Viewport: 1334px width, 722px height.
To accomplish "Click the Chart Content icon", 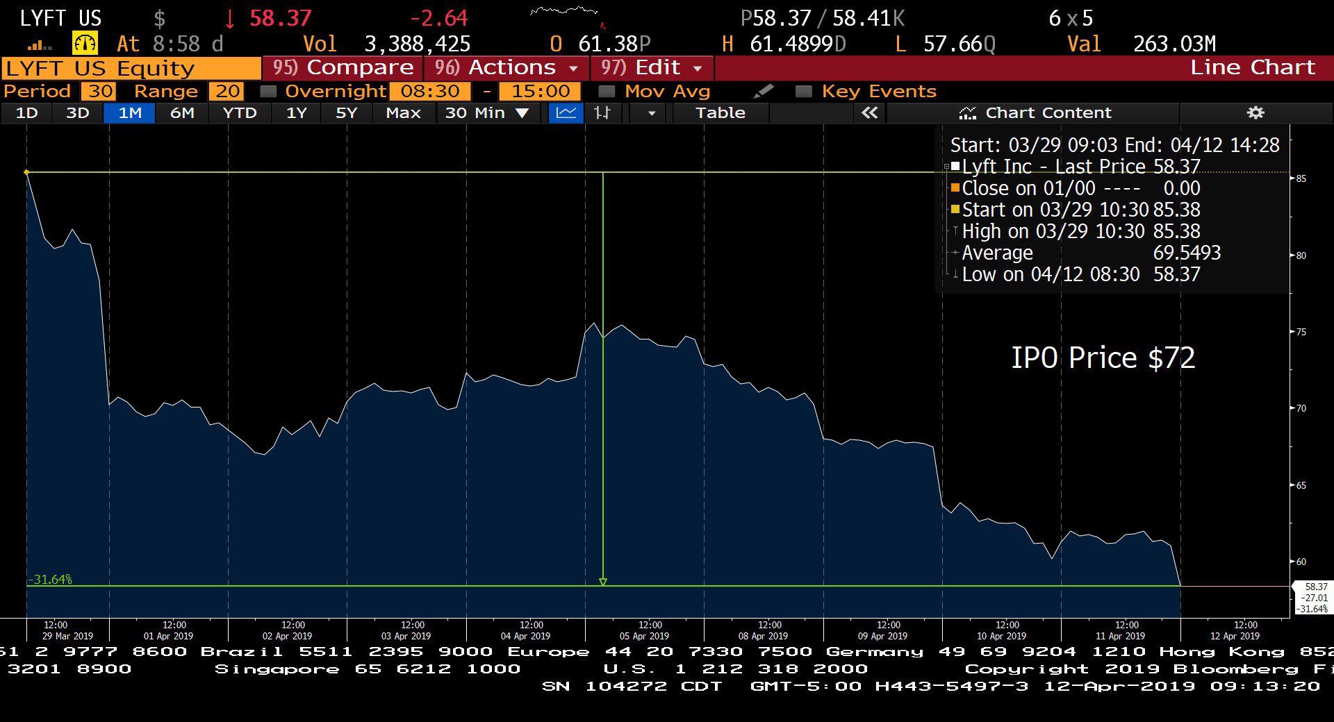I will click(x=967, y=113).
